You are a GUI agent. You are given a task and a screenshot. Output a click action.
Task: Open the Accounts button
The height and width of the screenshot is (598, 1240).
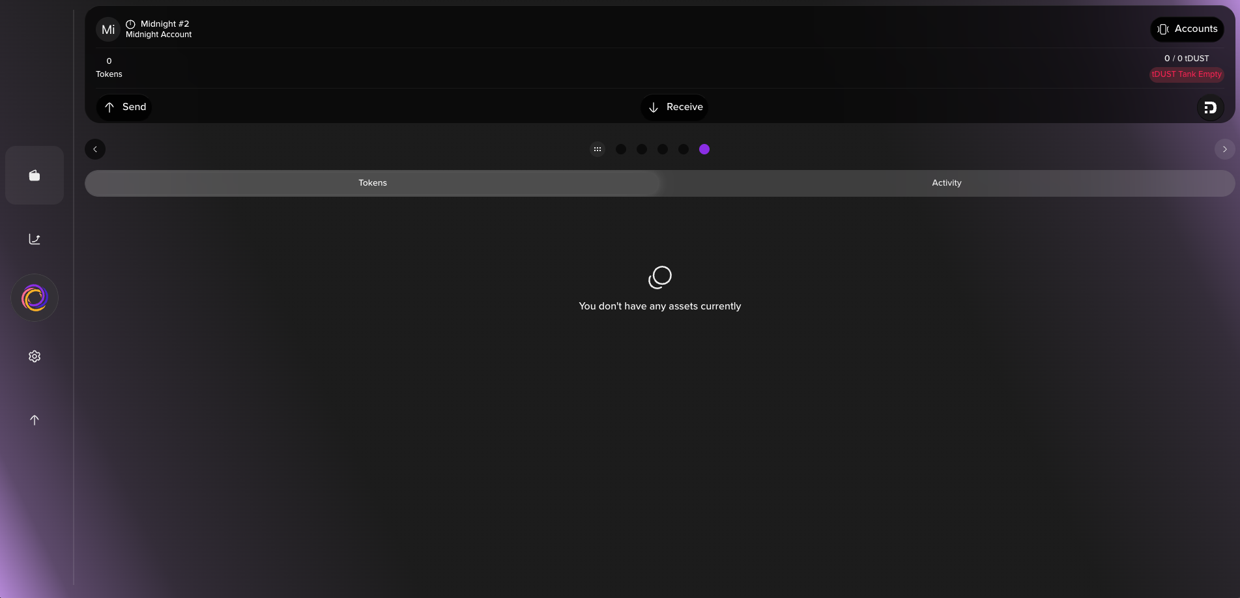click(1187, 29)
